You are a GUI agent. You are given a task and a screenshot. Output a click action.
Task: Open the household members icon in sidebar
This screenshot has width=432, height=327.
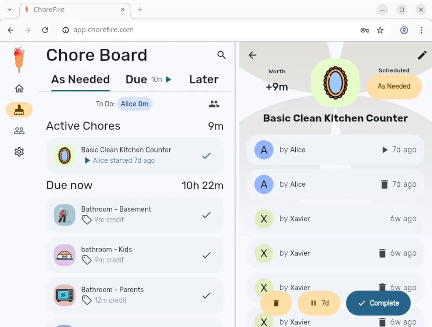19,130
